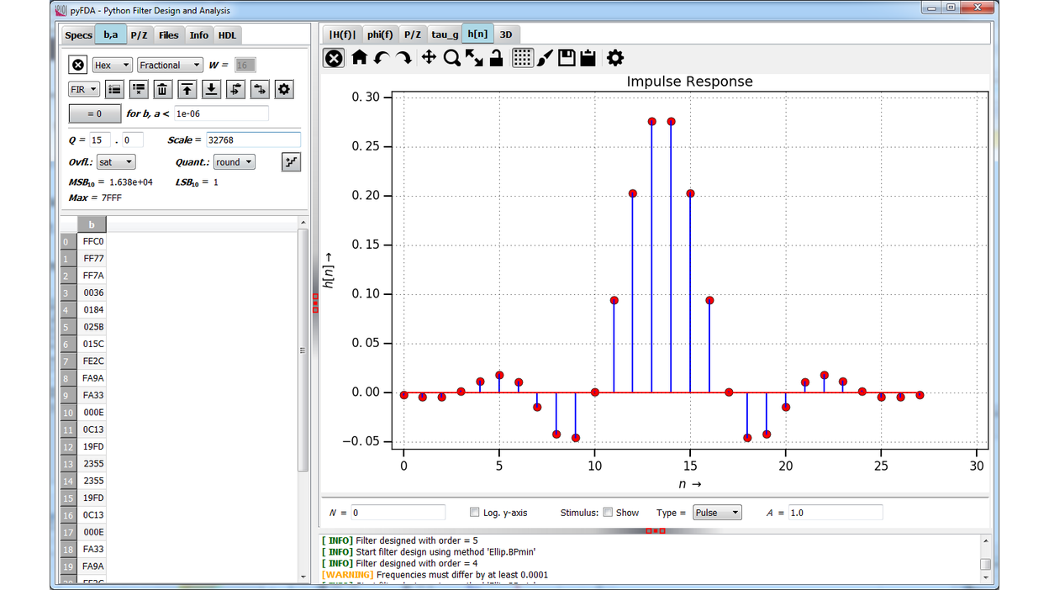Click the '= 0' set zero button

tap(94, 113)
